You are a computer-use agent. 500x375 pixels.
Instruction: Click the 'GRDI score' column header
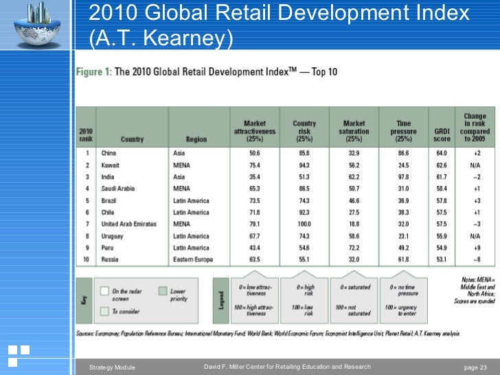click(x=442, y=135)
